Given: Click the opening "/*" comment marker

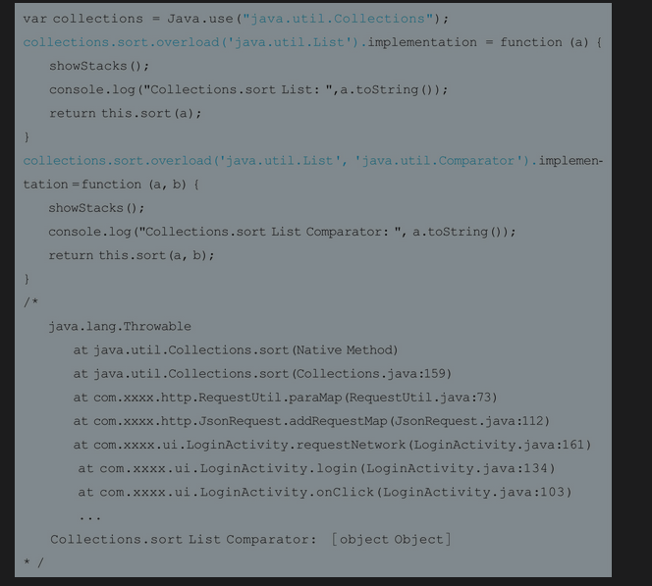Looking at the screenshot, I should [x=31, y=302].
